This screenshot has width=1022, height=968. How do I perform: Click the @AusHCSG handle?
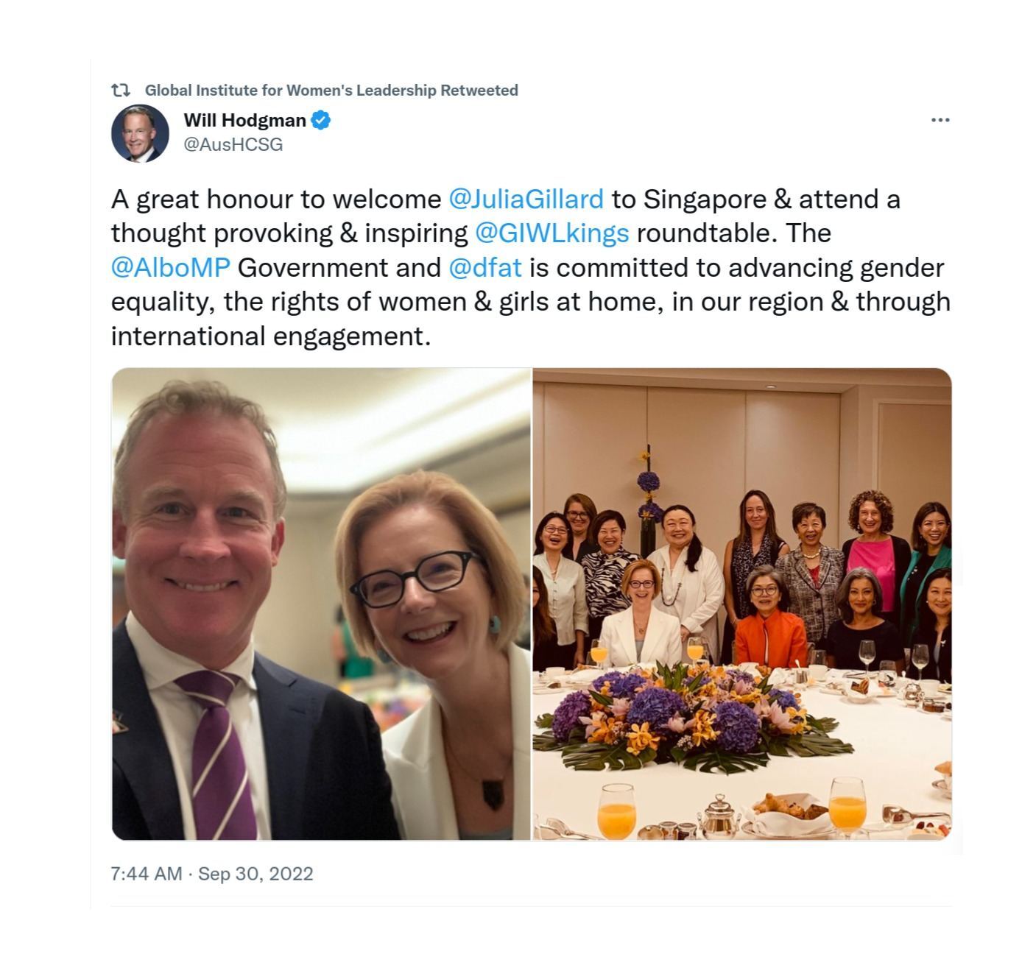[x=233, y=144]
